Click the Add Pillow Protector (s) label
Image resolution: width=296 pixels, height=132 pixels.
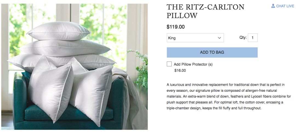coord(193,64)
